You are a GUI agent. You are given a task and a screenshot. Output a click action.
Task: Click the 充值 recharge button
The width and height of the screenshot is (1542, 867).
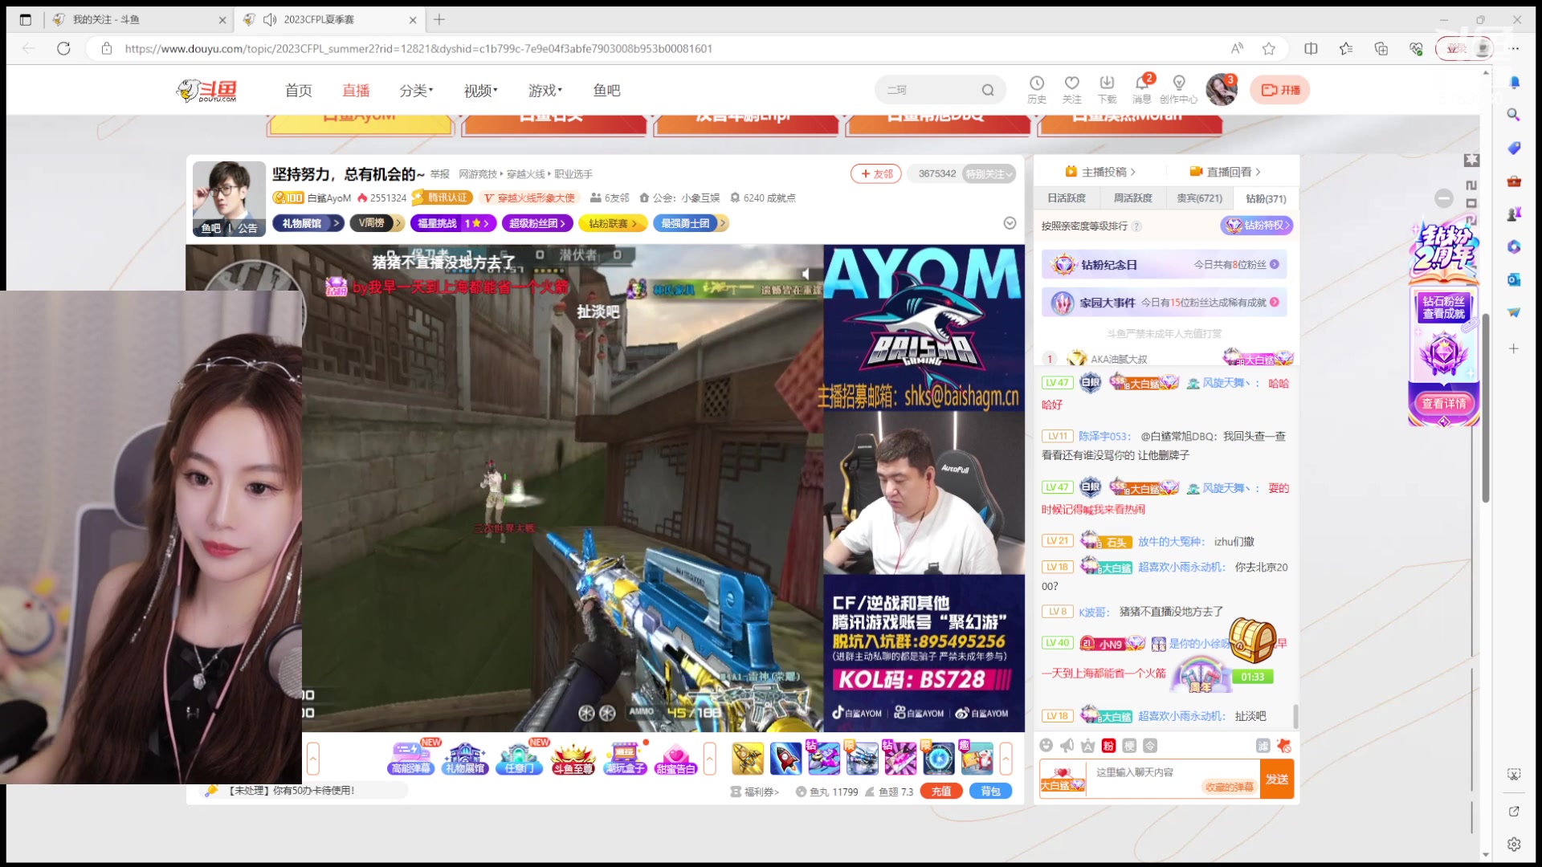(x=941, y=792)
